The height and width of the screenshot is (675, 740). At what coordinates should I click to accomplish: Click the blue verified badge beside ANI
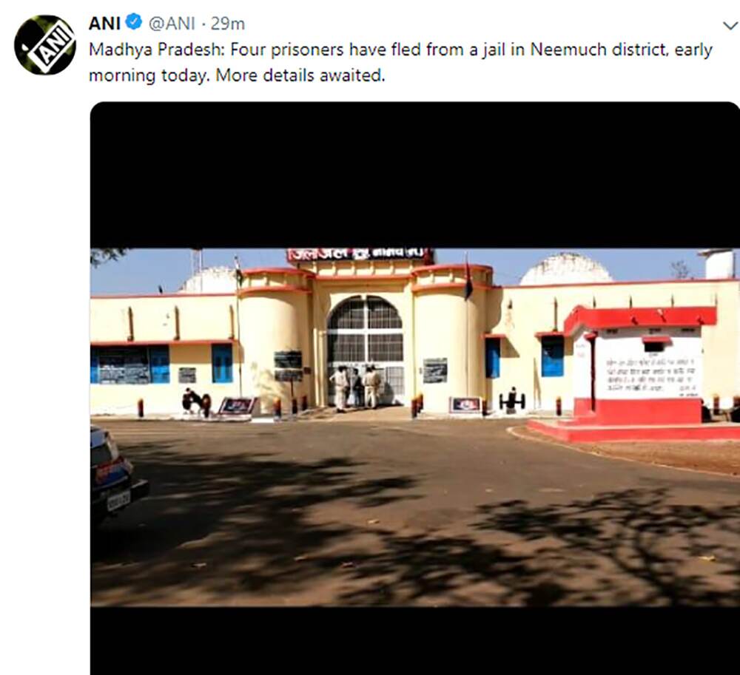tap(134, 22)
